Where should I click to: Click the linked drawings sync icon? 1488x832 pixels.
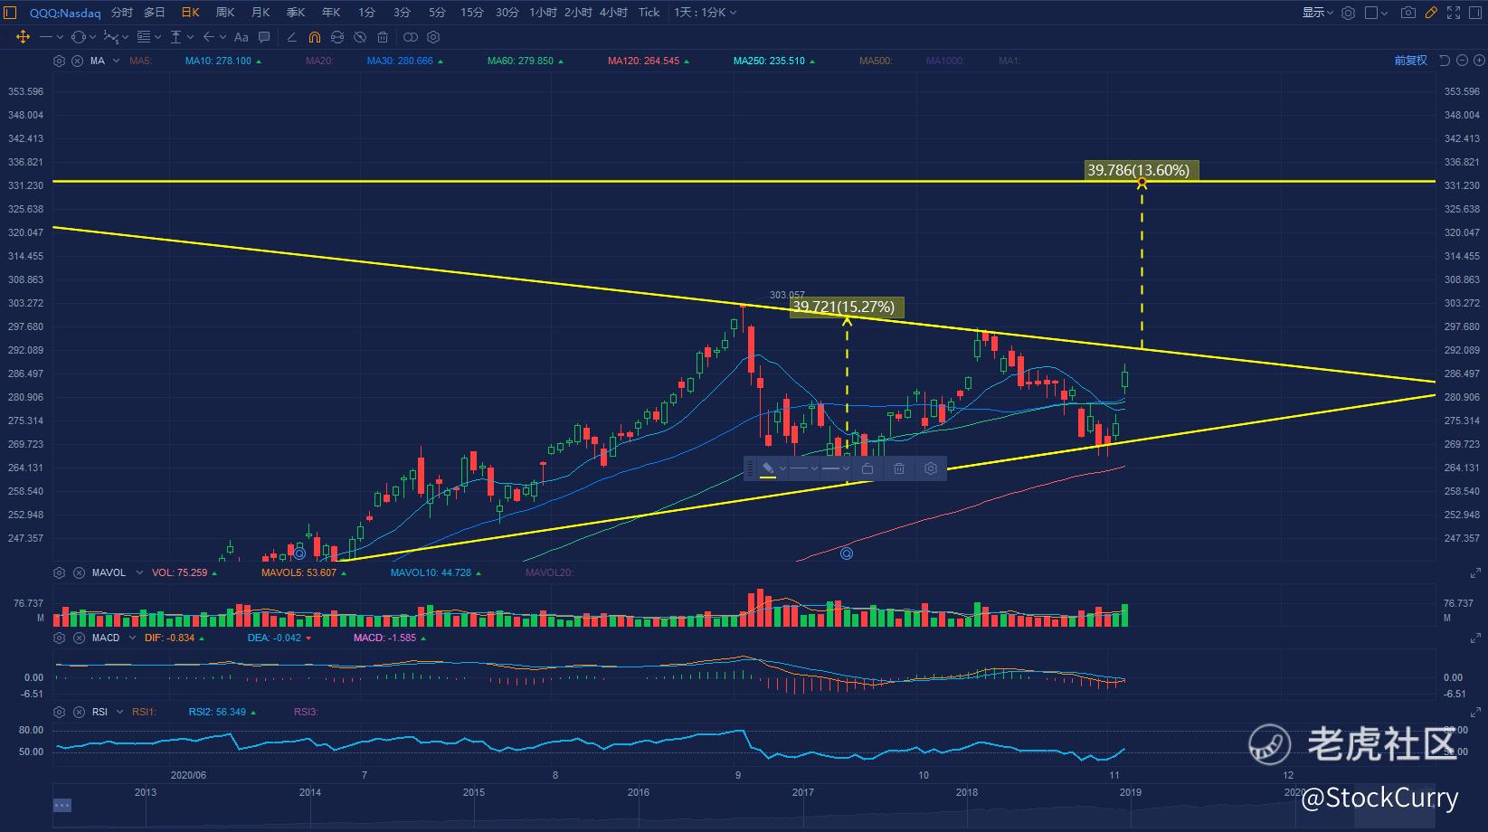pyautogui.click(x=411, y=37)
